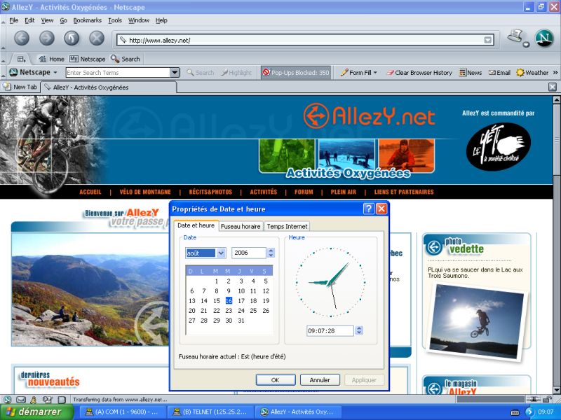
Task: Open the Home bookmark button
Action: click(51, 59)
